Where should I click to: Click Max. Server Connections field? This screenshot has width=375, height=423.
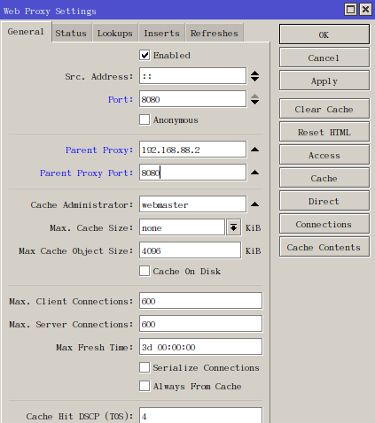point(200,324)
